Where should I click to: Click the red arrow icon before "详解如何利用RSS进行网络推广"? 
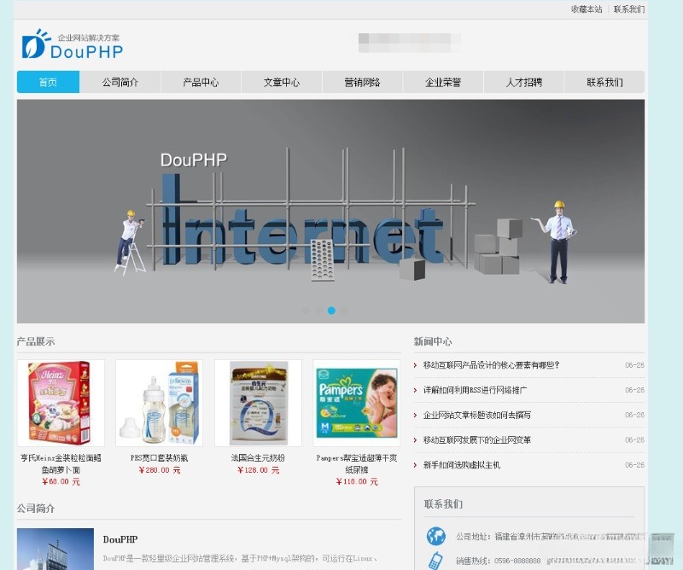click(414, 391)
